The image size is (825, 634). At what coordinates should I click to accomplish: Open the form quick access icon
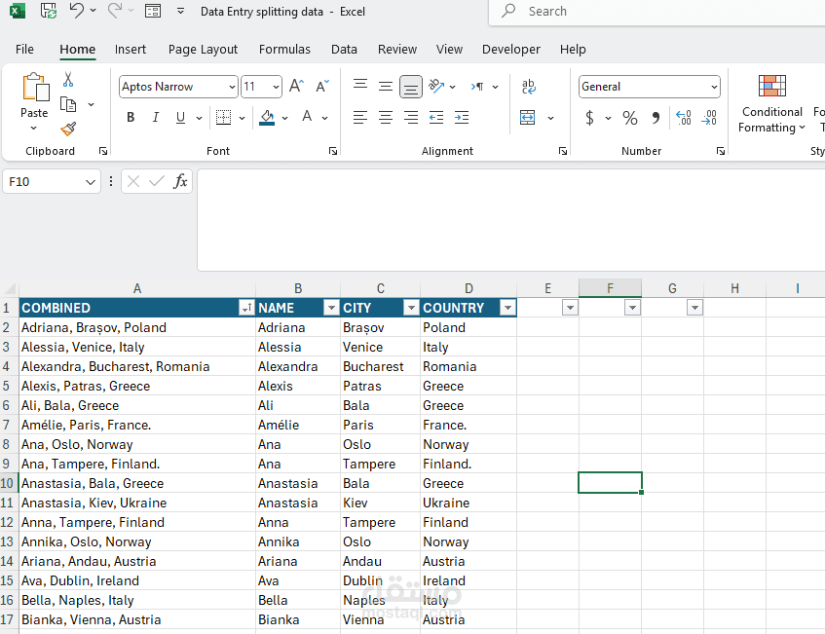coord(153,11)
